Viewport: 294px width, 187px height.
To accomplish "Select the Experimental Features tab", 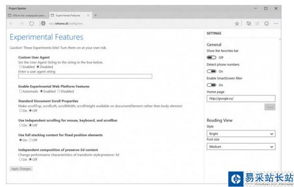I will [71, 15].
